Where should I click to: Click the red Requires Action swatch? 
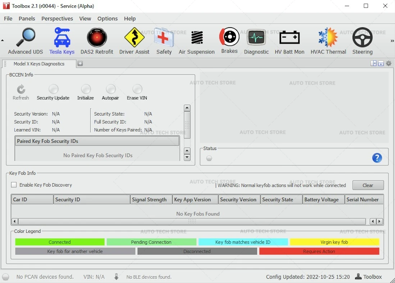319,251
